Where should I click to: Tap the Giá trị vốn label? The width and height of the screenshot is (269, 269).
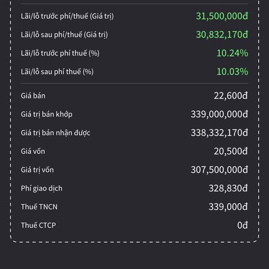[37, 170]
